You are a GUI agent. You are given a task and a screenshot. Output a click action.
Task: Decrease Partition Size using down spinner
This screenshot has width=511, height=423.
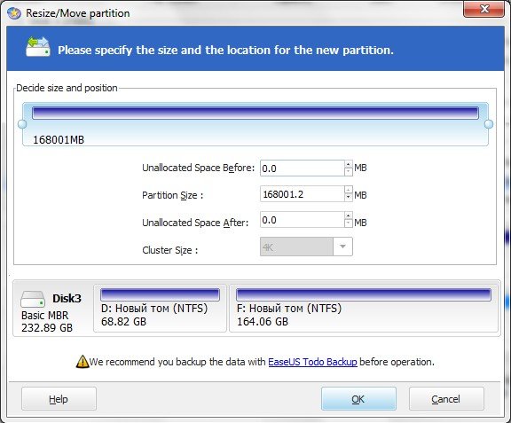tap(349, 198)
